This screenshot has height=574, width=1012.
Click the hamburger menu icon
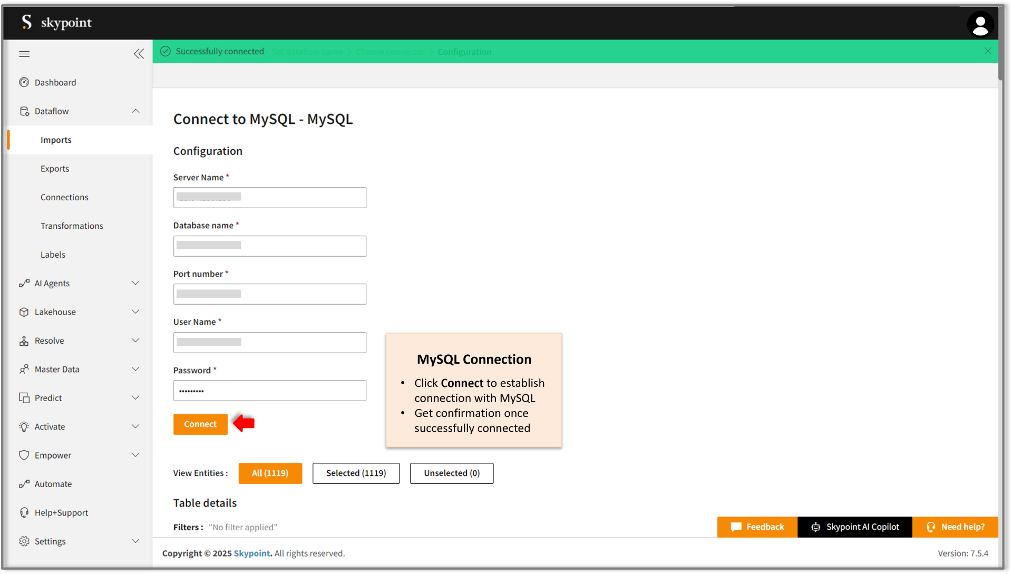coord(24,54)
